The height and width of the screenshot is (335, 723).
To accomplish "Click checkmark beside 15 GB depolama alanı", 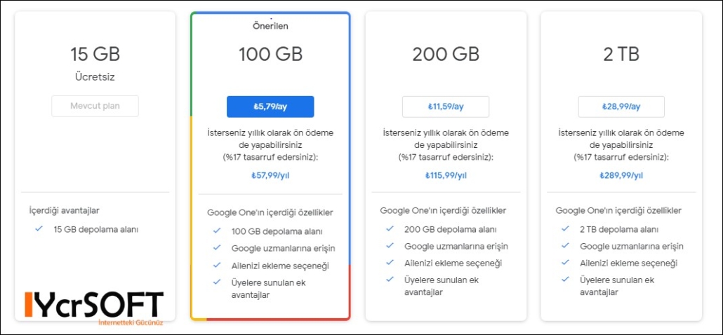I will tap(39, 228).
